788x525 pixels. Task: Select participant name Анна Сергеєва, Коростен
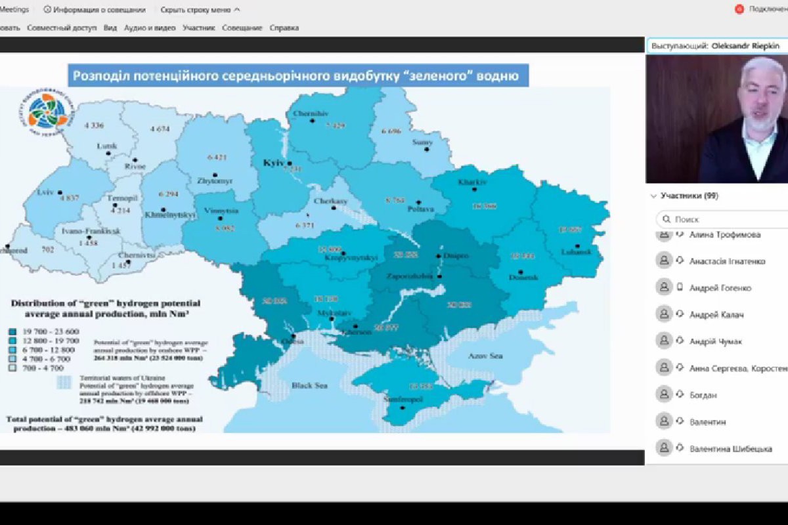739,369
